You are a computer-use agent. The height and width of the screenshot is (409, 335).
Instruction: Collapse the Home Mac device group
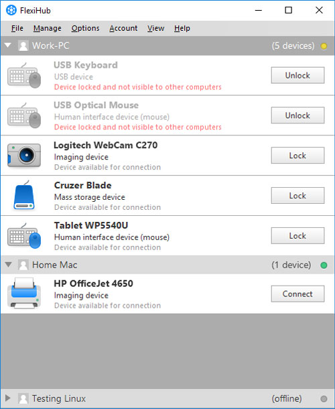click(x=8, y=265)
